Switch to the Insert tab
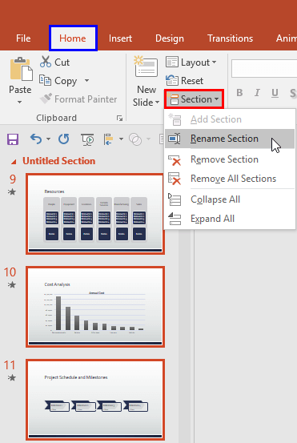Screen dimensions: 297x443 [x=120, y=38]
